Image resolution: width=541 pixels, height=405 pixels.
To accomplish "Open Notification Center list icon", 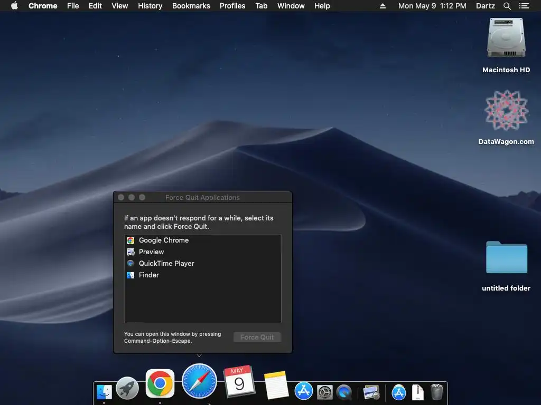I will (x=524, y=6).
